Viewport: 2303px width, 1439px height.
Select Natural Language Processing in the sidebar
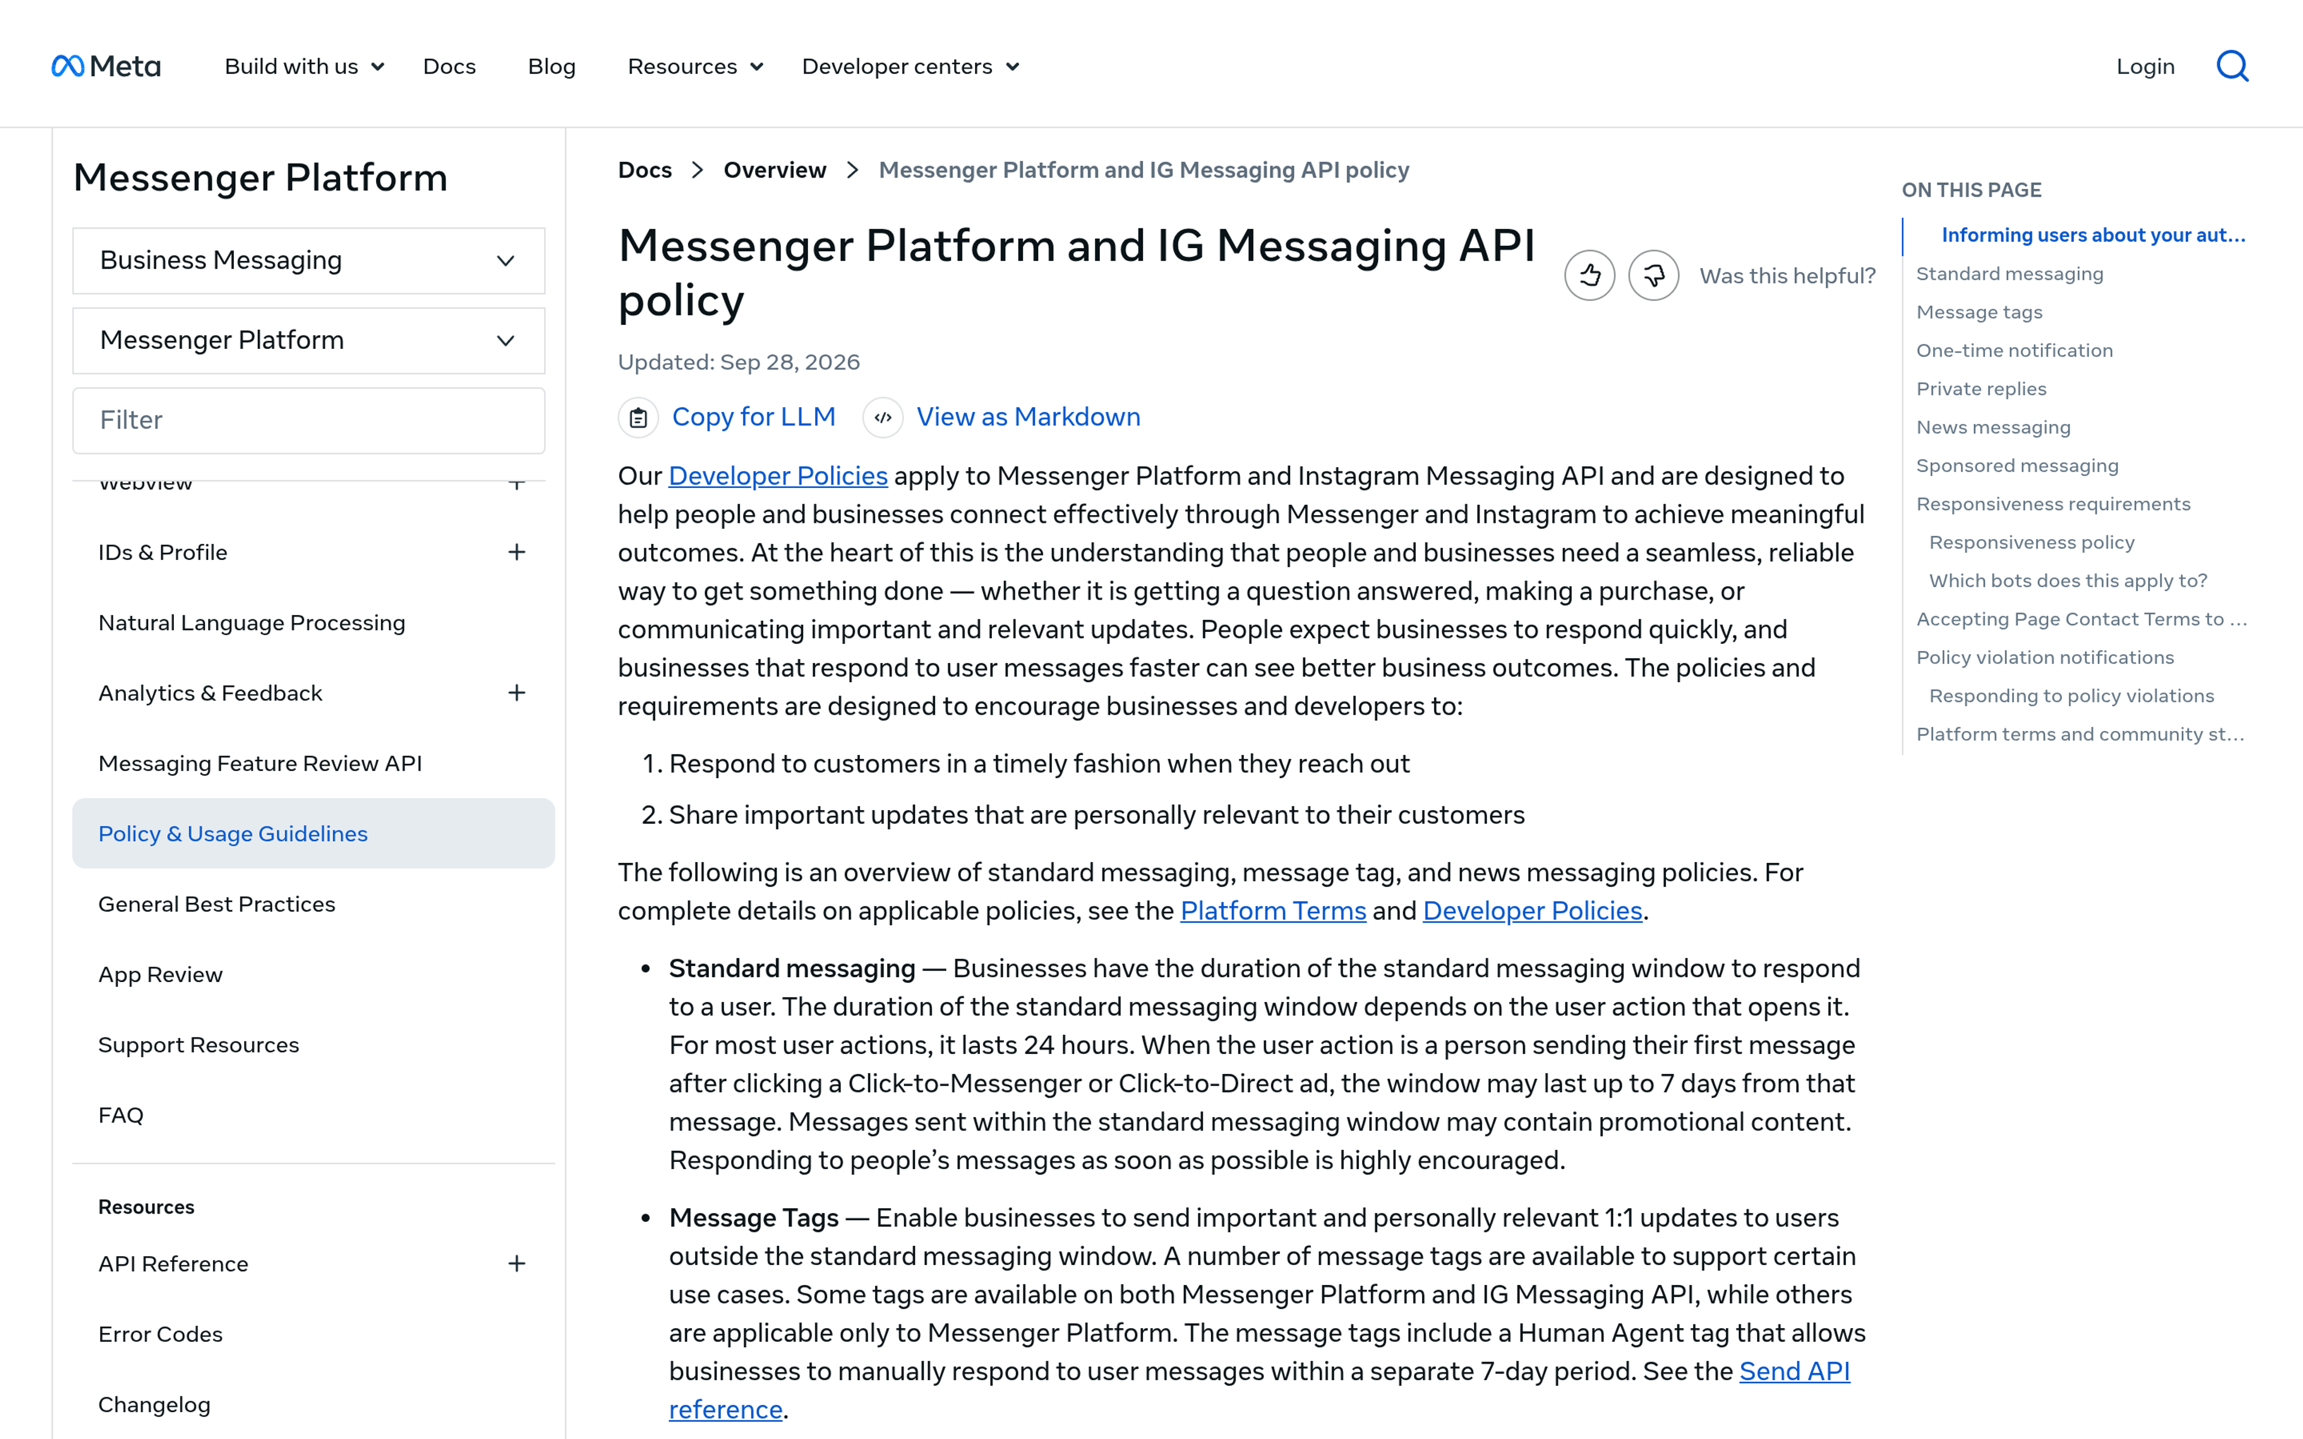252,622
